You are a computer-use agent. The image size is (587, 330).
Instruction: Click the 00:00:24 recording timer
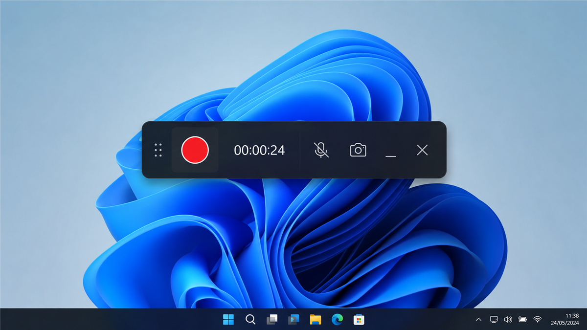coord(259,151)
